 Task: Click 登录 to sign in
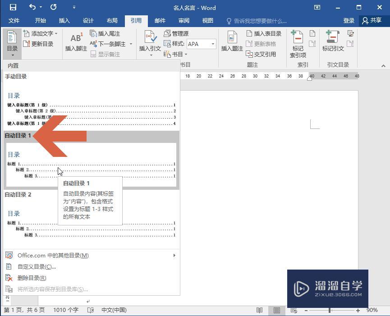point(349,21)
